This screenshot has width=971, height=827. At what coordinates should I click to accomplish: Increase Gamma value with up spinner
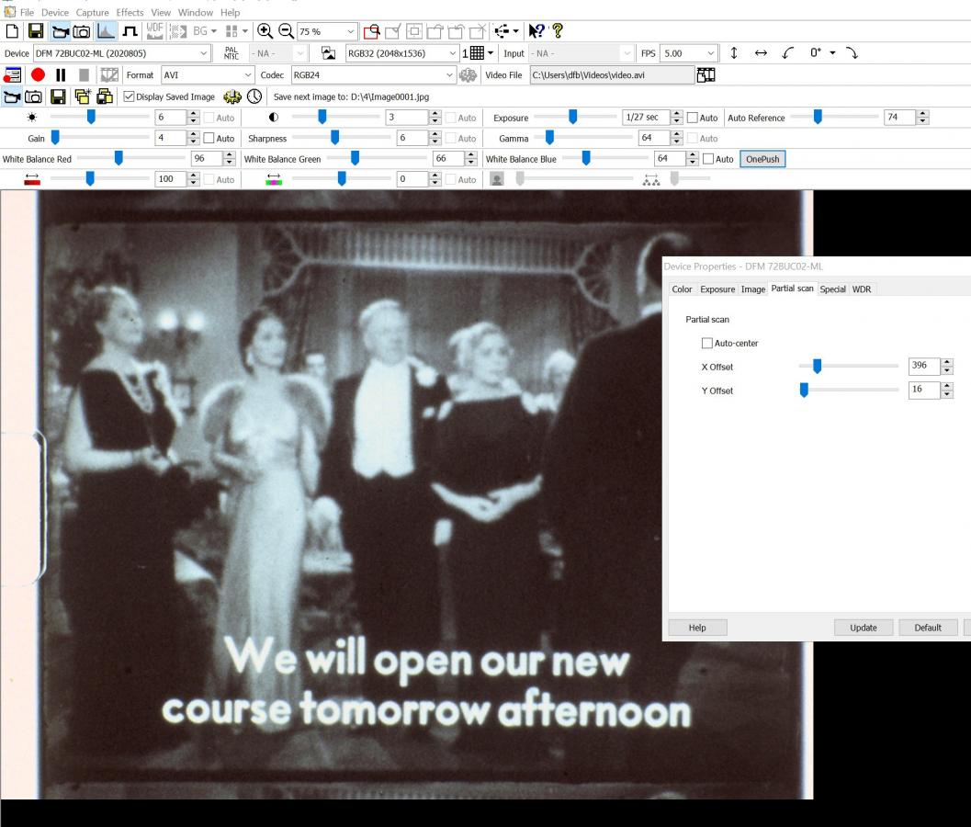pyautogui.click(x=677, y=134)
